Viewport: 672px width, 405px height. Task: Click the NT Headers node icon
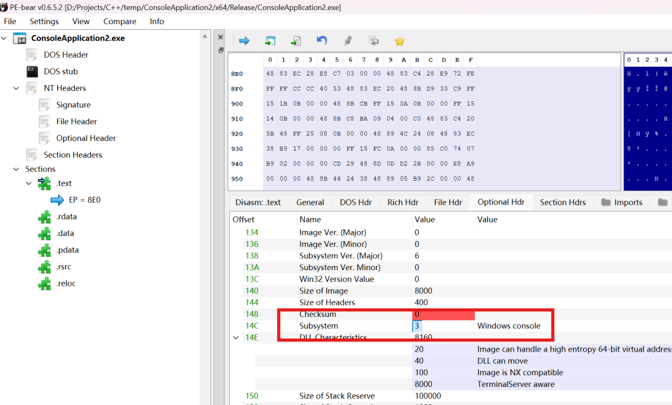tap(32, 88)
